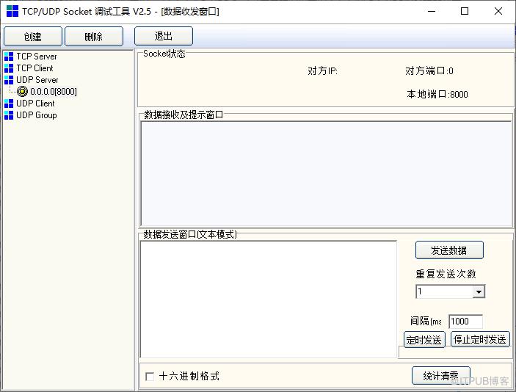516x392 pixels.
Task: Select UDP Client node label
Action: (x=35, y=104)
